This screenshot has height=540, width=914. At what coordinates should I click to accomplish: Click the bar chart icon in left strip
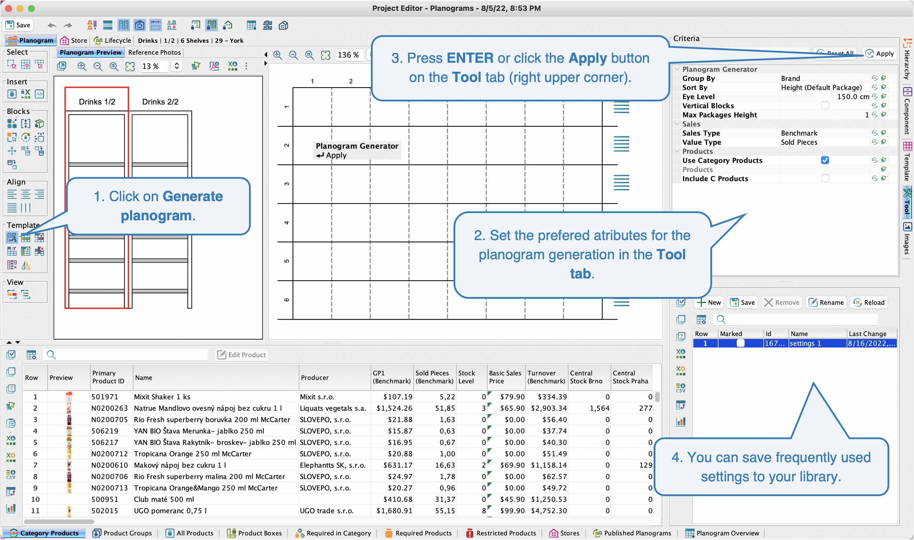(11, 508)
